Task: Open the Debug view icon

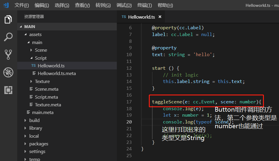Action: point(8,72)
